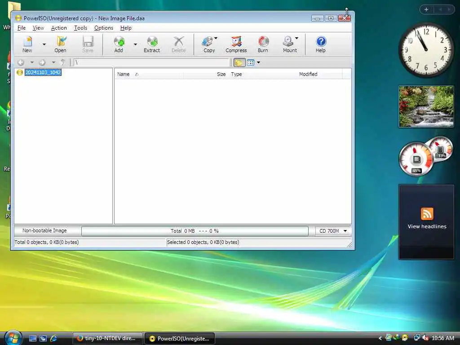Open the Forward history dropdown arrow
This screenshot has height=345, width=460.
click(53, 62)
